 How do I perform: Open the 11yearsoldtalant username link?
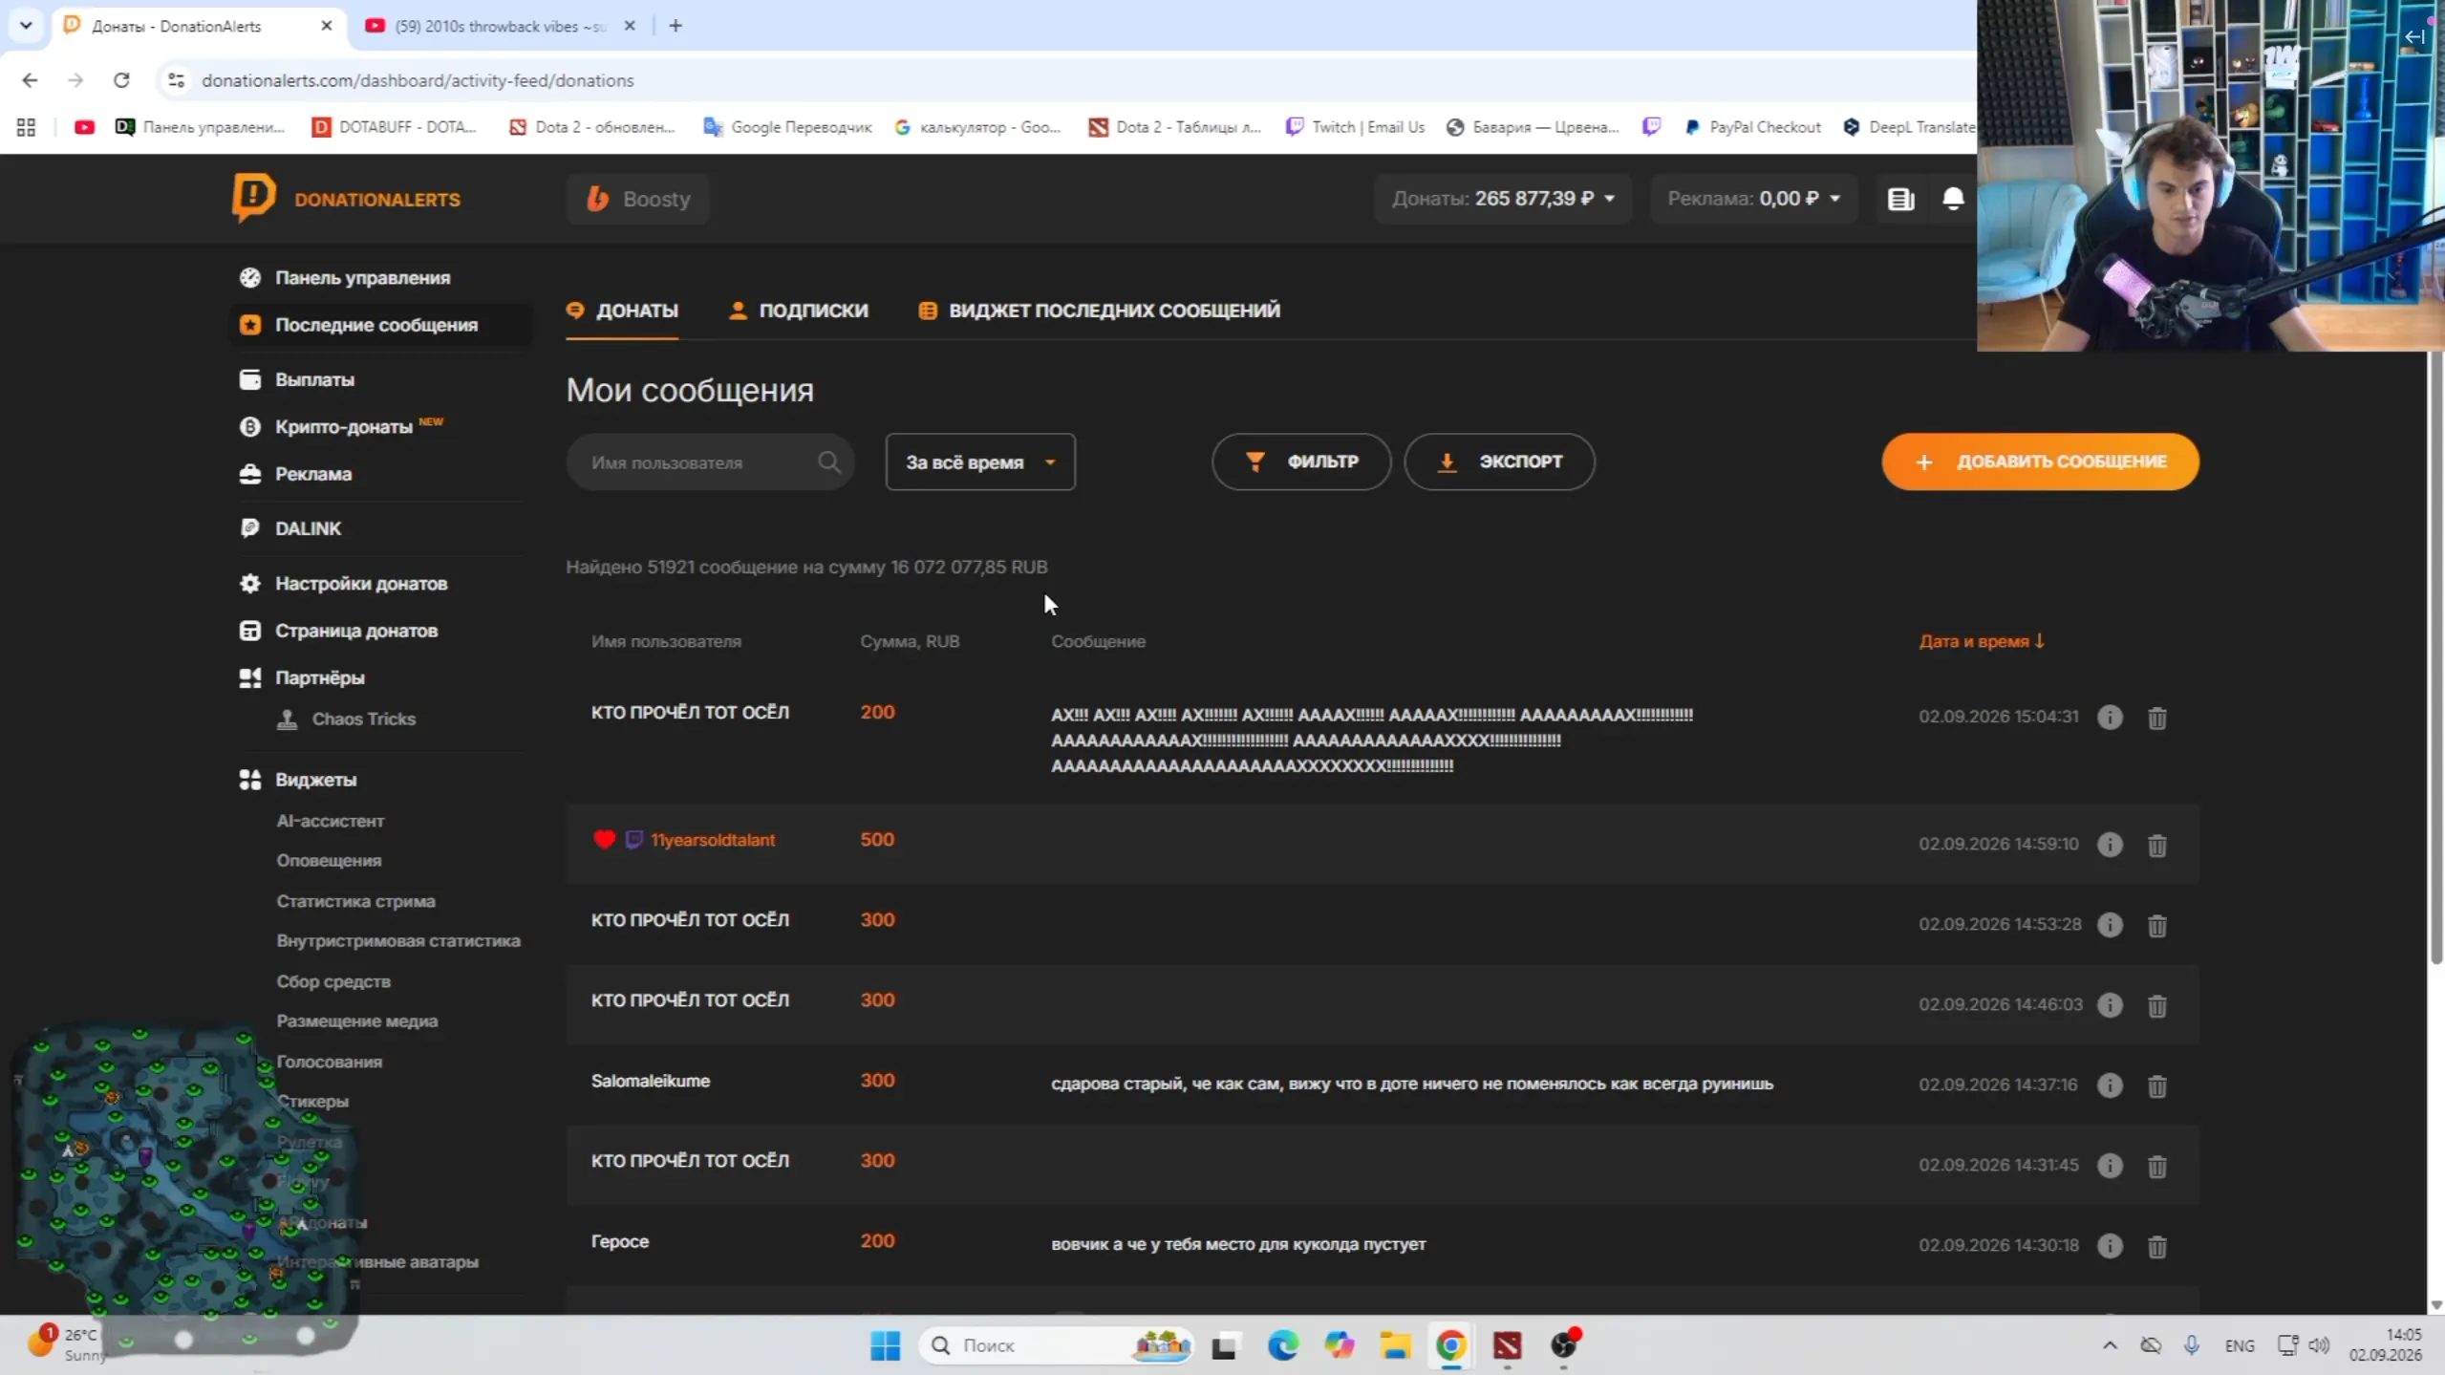coord(713,840)
